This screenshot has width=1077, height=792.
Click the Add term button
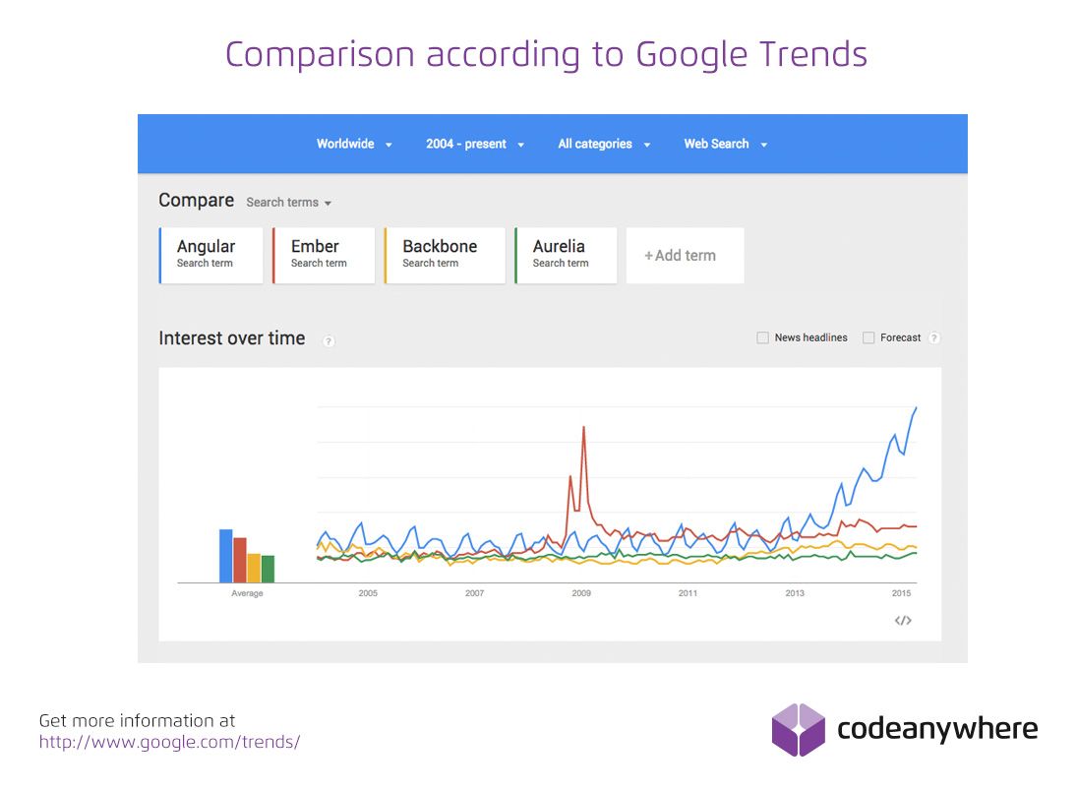[685, 256]
